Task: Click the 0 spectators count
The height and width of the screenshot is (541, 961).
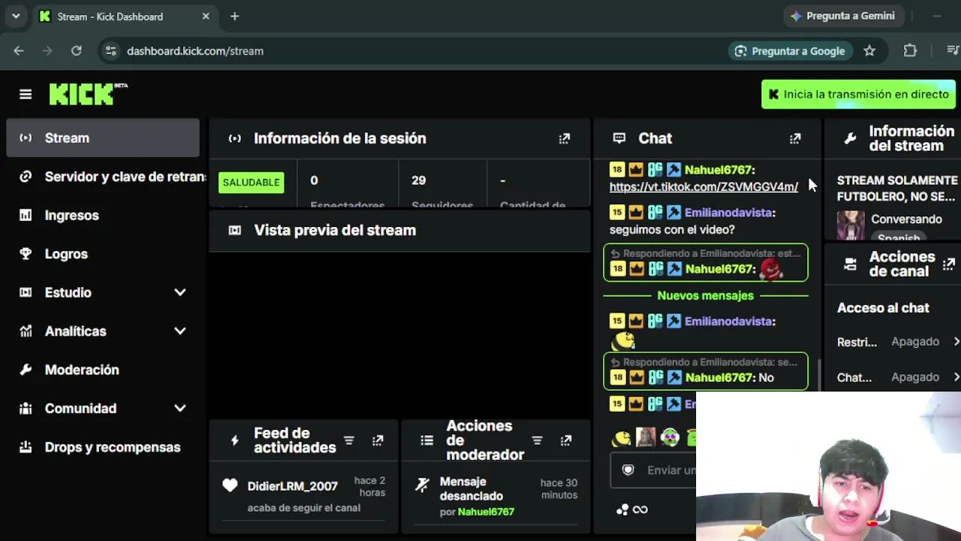Action: pyautogui.click(x=314, y=180)
